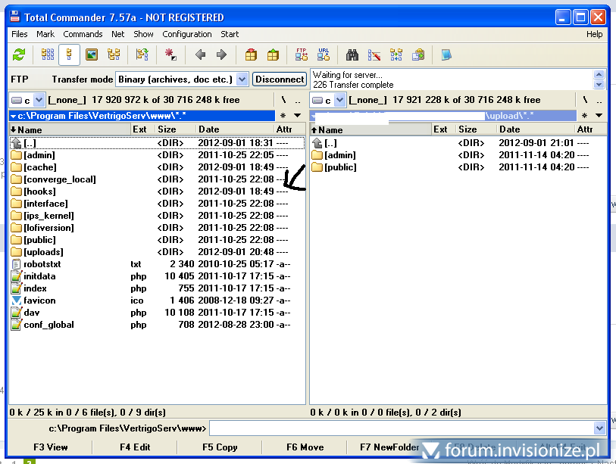Expand the left panel drive c dropdown

38,100
